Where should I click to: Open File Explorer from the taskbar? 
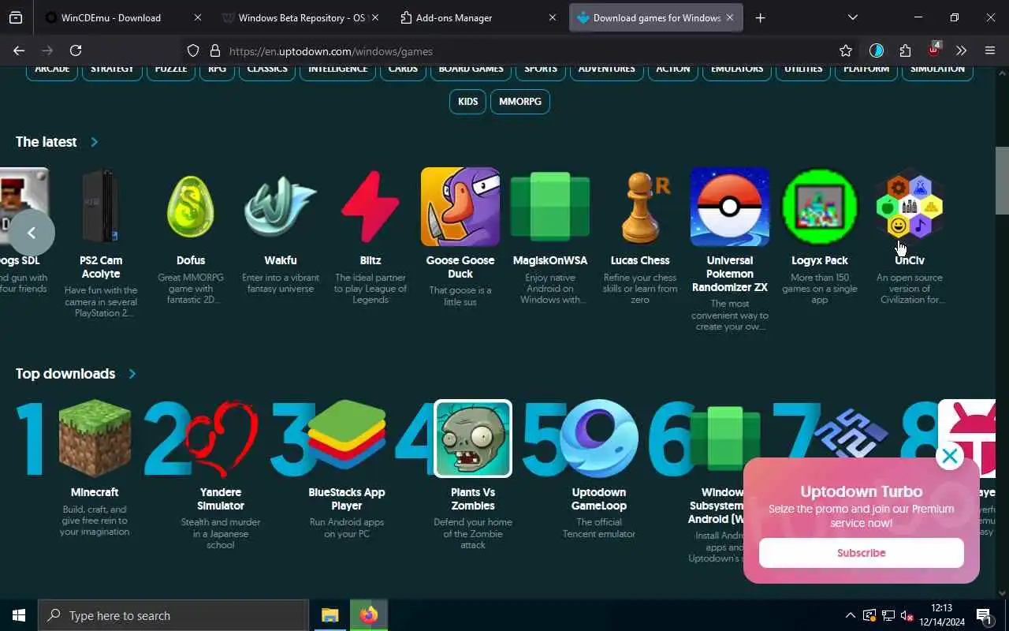click(x=330, y=615)
